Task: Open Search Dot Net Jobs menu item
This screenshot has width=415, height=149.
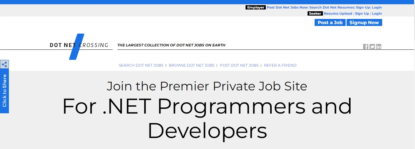Action: coord(141,65)
